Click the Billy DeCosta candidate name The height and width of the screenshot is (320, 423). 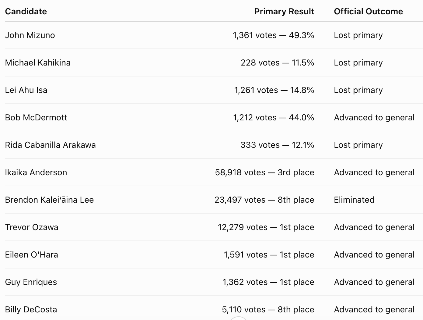click(31, 310)
